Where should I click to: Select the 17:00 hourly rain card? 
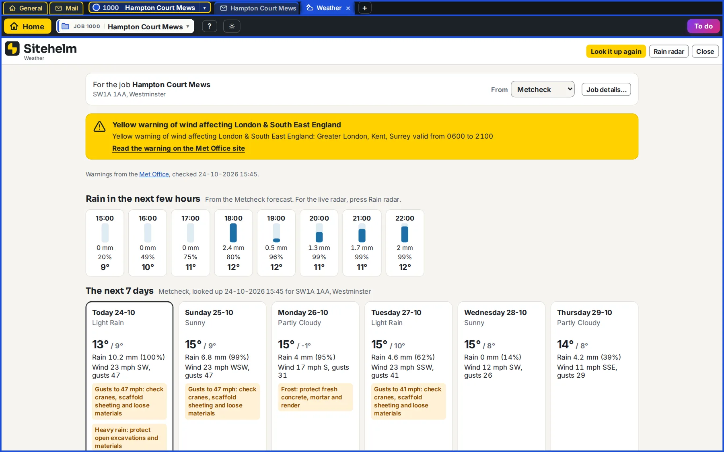click(x=190, y=243)
